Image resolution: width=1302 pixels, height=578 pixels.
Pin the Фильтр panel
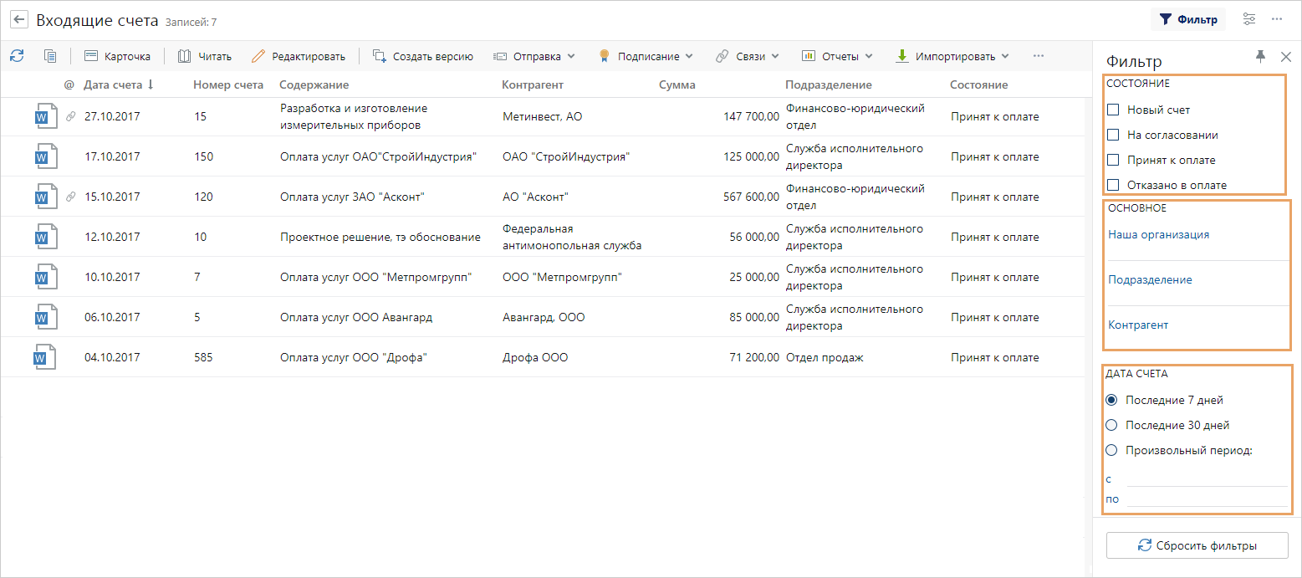click(x=1260, y=56)
